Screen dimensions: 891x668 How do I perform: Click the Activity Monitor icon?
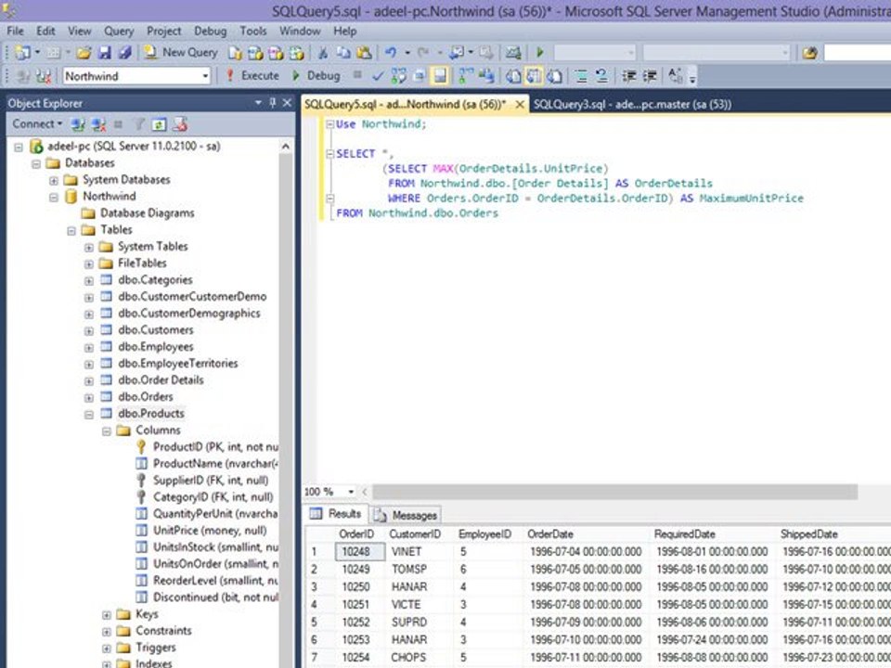(x=513, y=53)
